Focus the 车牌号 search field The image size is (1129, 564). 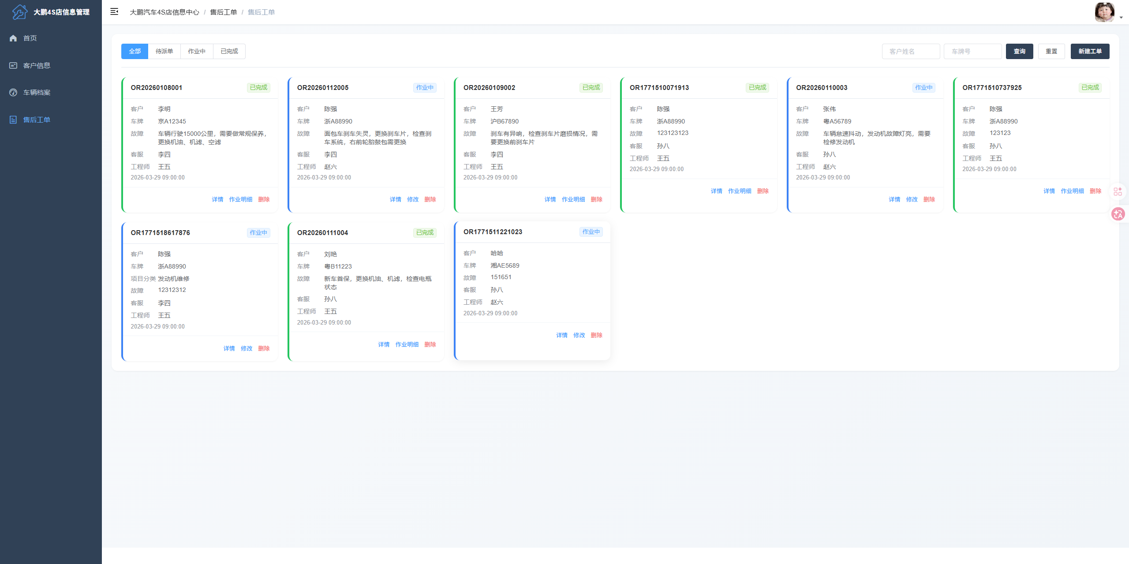(x=972, y=52)
